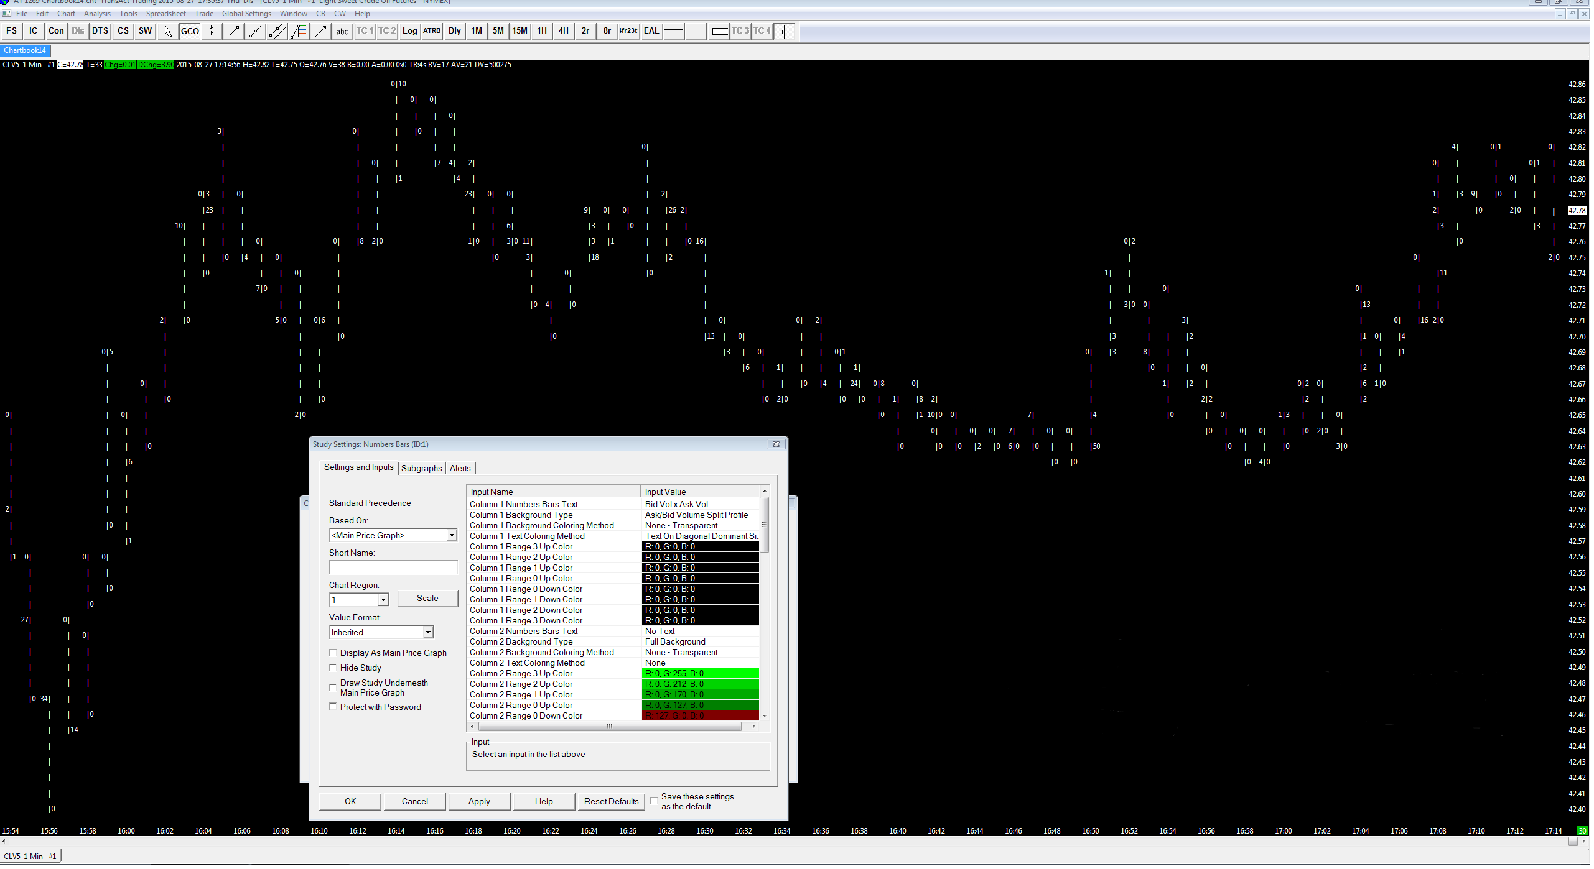1594x869 pixels.
Task: Click Column 2 Range 3 Up Color swatch
Action: (x=701, y=674)
